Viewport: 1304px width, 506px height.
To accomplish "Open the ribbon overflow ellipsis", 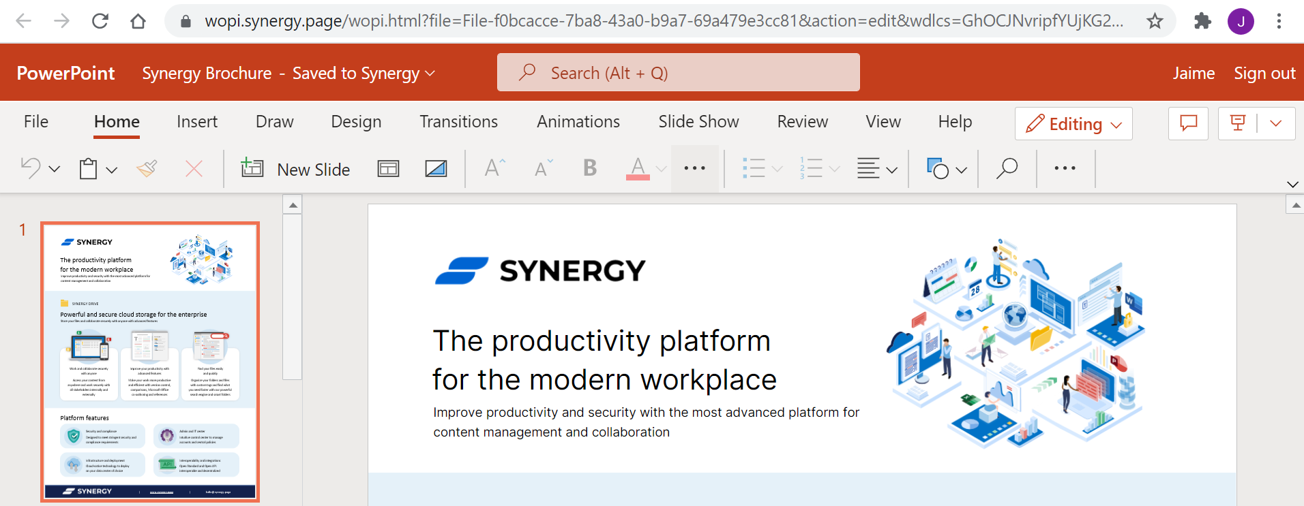I will point(1065,168).
